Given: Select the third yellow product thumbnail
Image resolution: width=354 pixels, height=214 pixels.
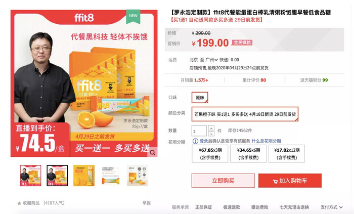Looking at the screenshot, I should (84, 176).
